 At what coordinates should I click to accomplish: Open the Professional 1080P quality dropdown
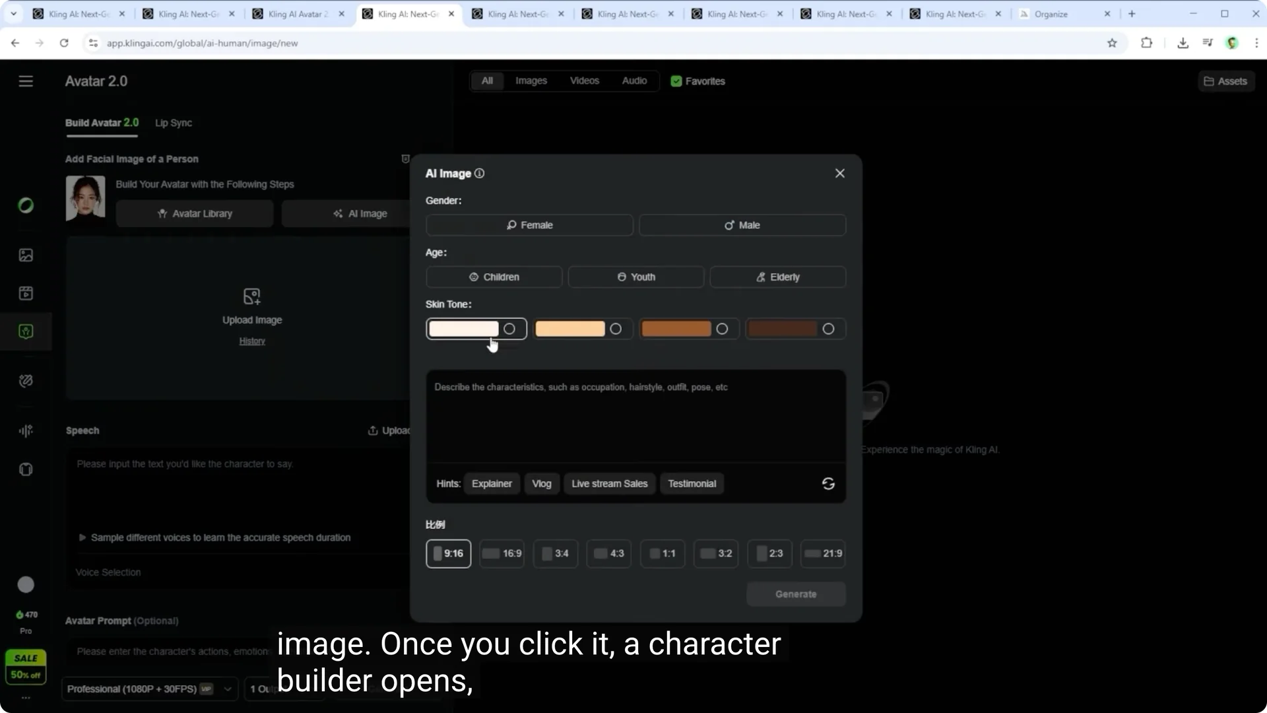(x=150, y=689)
